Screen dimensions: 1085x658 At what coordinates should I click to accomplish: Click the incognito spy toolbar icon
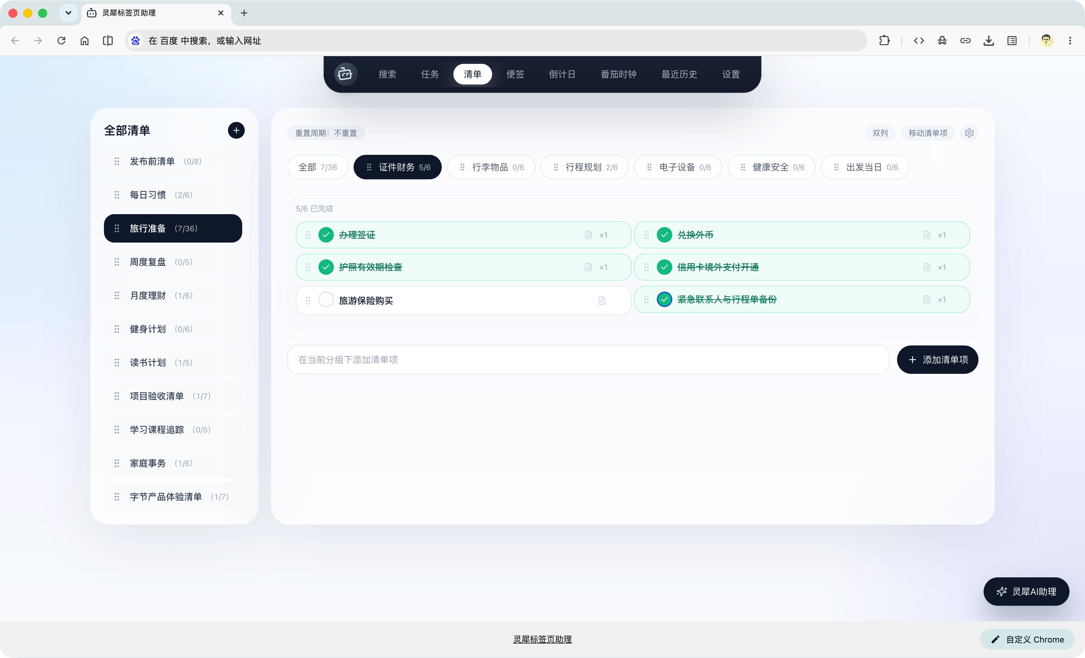point(942,40)
